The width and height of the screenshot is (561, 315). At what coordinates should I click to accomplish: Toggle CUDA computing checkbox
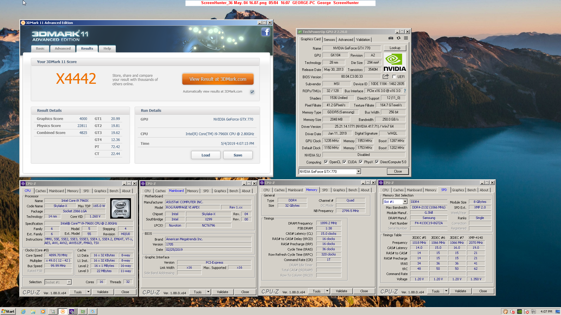coord(344,162)
